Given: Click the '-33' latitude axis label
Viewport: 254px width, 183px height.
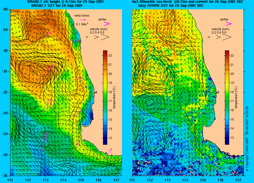Looking at the screenshot, I should [5, 113].
